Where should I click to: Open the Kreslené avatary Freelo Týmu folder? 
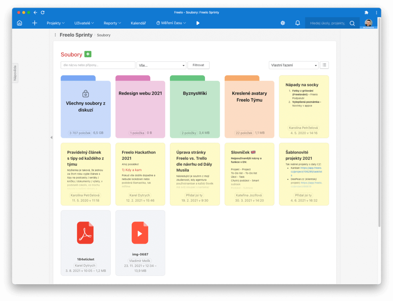click(250, 107)
